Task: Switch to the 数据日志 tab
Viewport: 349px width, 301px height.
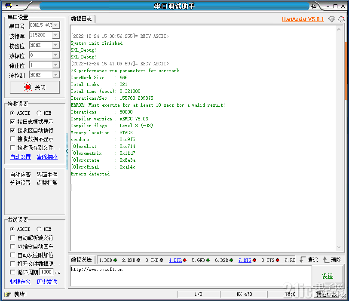Action: pyautogui.click(x=82, y=18)
